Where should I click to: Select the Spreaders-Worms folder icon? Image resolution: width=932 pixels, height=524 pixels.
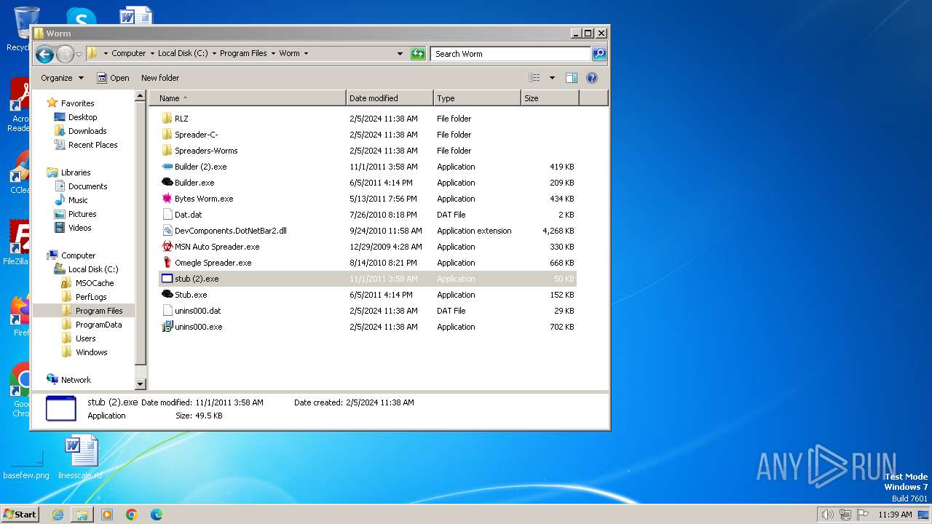click(x=167, y=151)
